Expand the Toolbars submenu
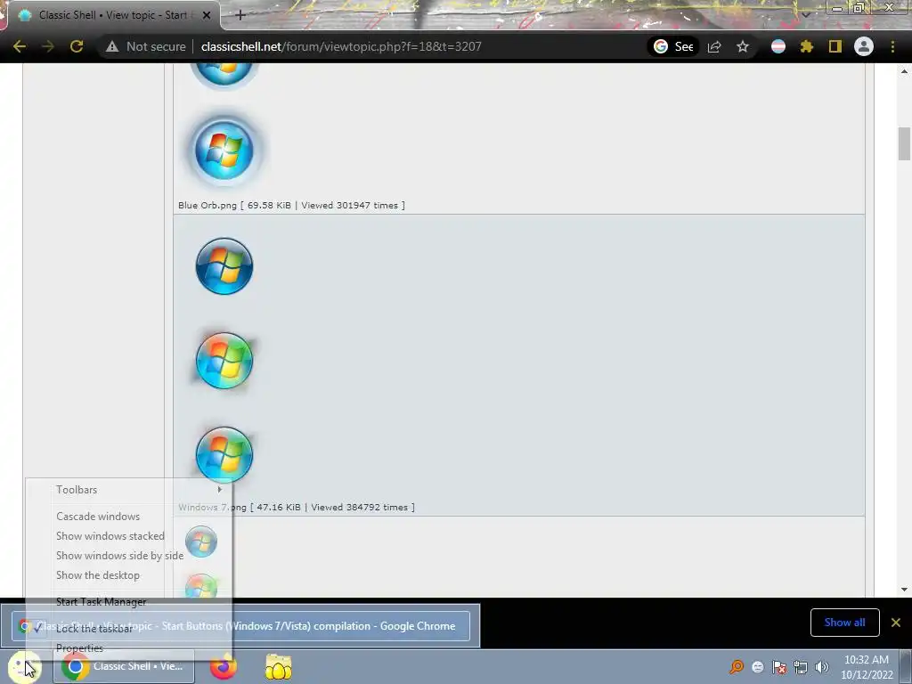The image size is (912, 684). point(128,490)
